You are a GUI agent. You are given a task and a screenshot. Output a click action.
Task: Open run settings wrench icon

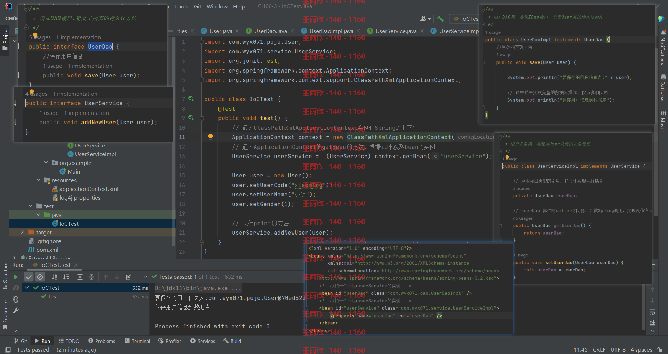click(x=16, y=311)
